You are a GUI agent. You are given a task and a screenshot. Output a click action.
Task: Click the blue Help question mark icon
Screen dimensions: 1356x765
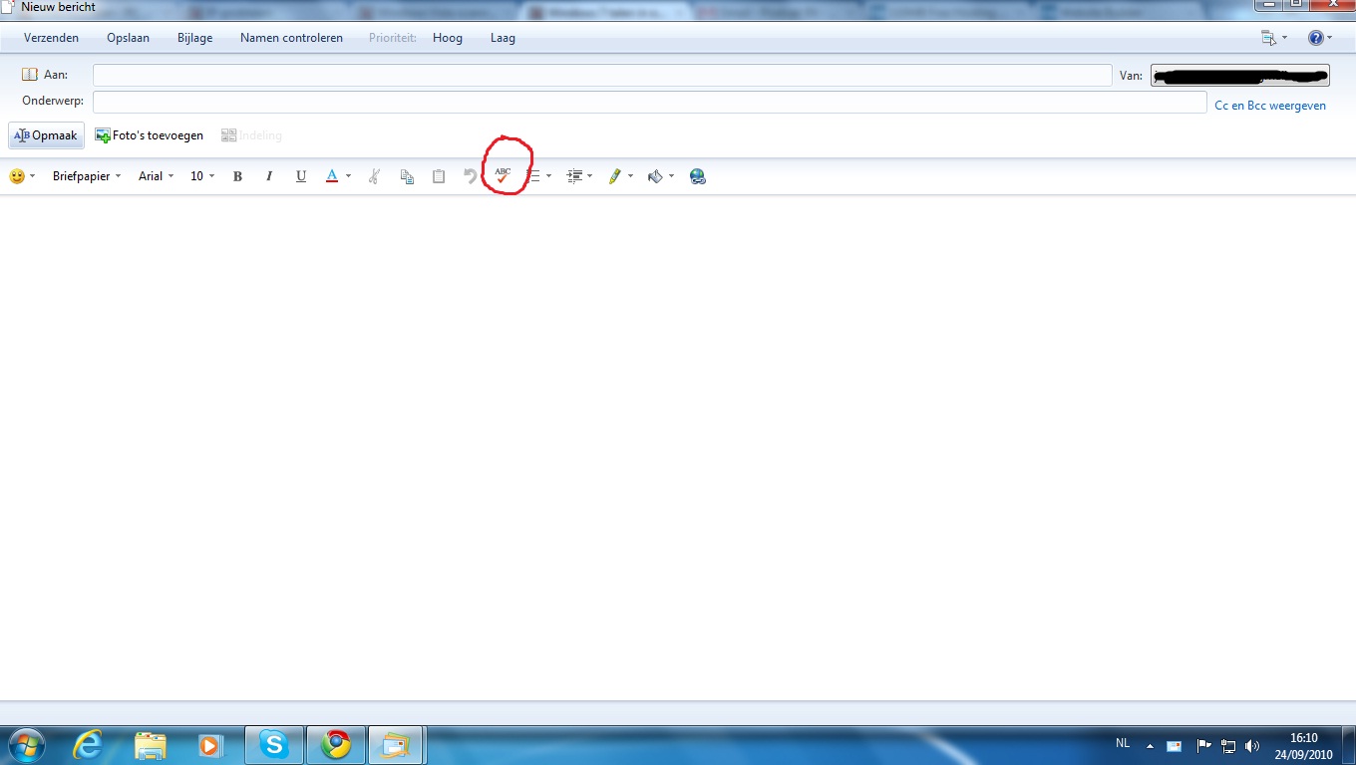(x=1315, y=38)
